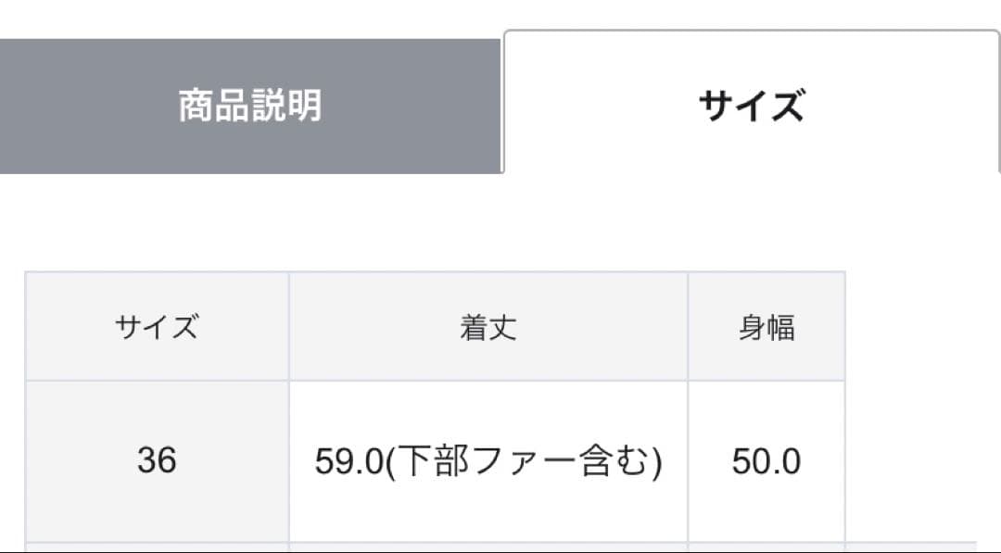Click the 59.0 length value

[x=348, y=461]
